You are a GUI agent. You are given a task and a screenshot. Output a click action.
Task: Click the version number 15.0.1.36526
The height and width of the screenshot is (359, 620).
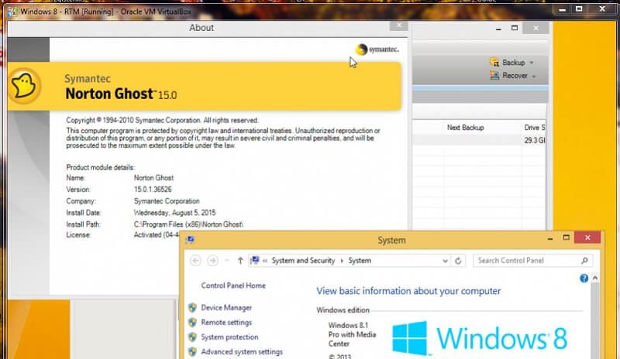click(x=153, y=190)
